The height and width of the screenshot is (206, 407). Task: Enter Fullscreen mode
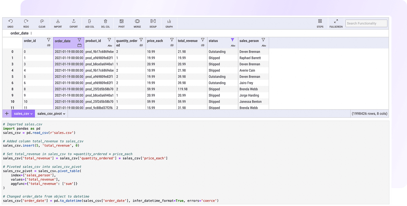(x=336, y=22)
